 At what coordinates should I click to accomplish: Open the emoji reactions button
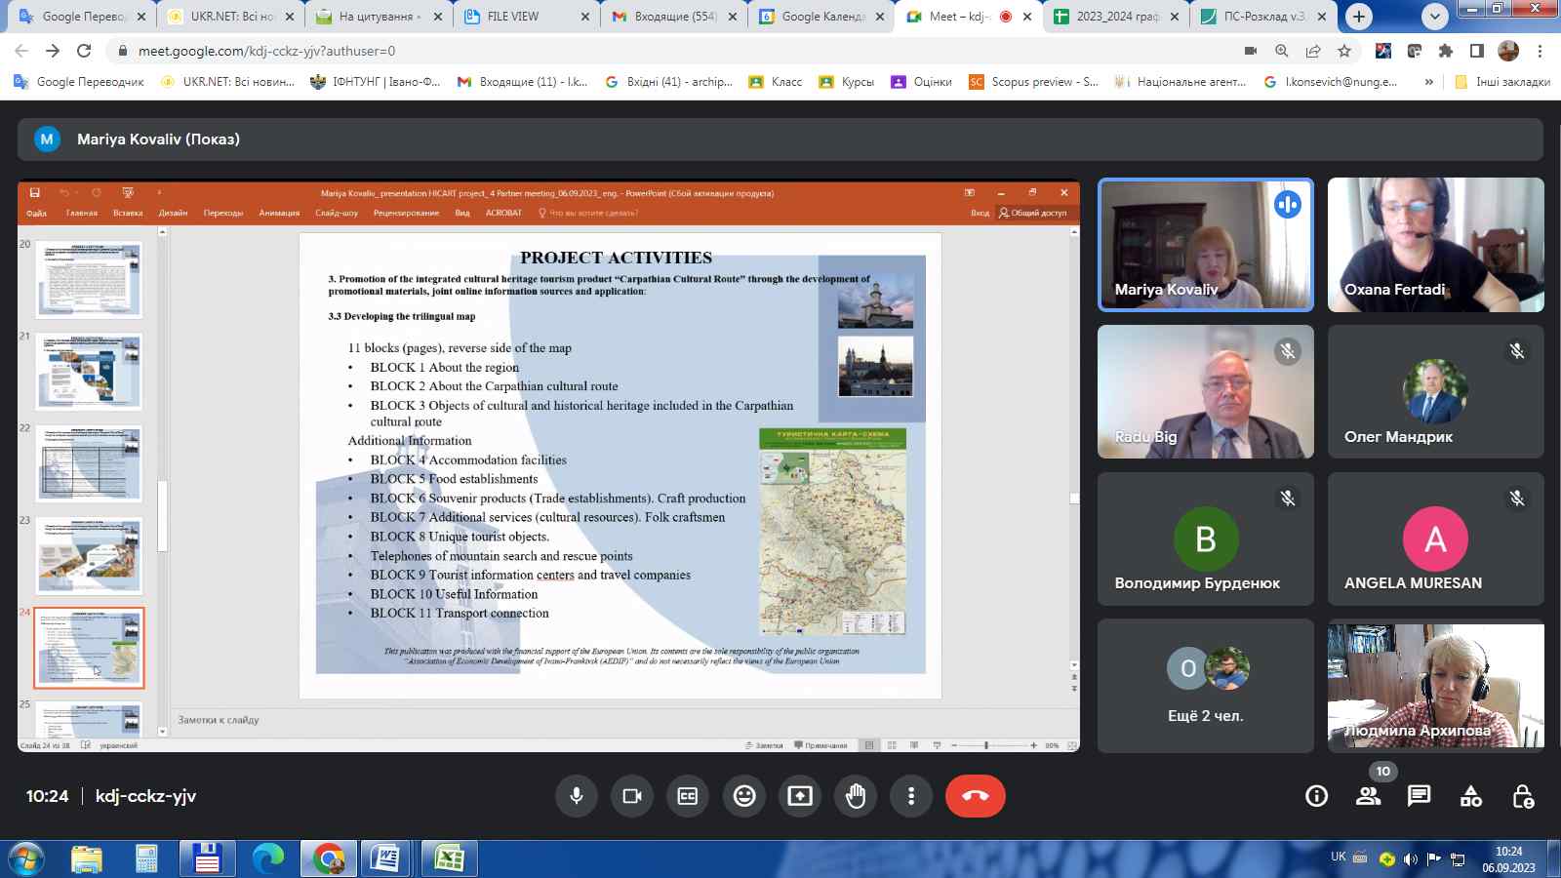tap(744, 796)
